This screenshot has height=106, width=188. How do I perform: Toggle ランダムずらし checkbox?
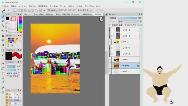[18, 76]
